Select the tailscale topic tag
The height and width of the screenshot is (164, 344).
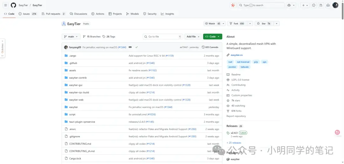point(245,67)
